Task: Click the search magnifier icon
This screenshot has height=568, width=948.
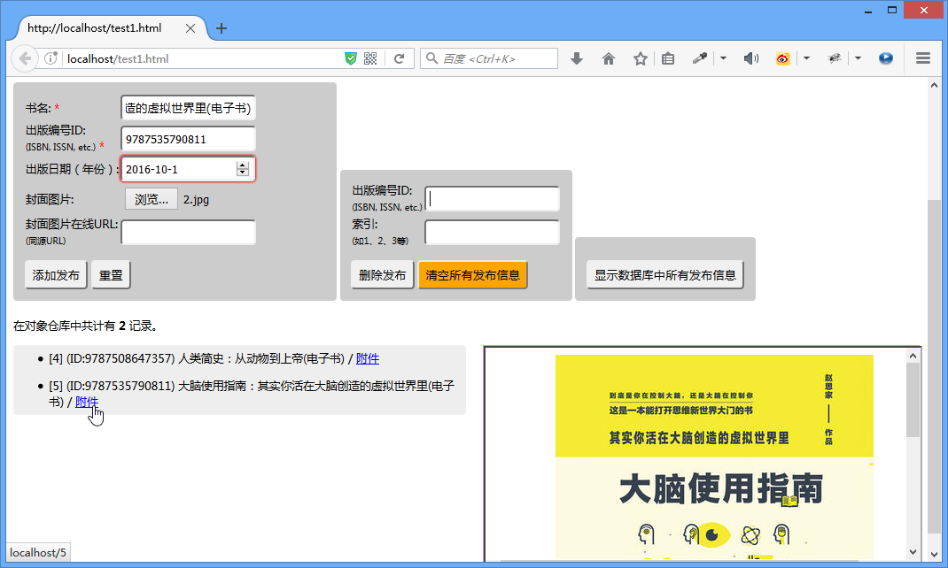Action: coord(431,58)
